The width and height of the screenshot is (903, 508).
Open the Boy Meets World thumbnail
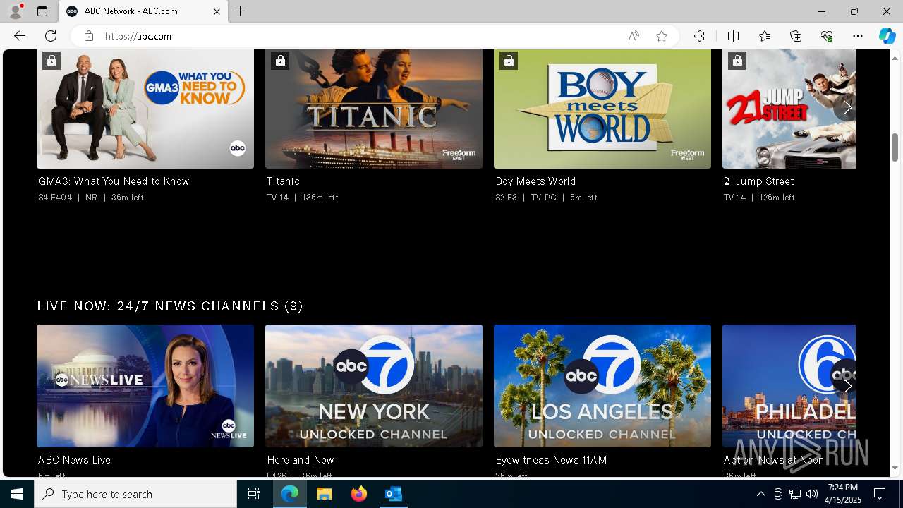pos(602,109)
